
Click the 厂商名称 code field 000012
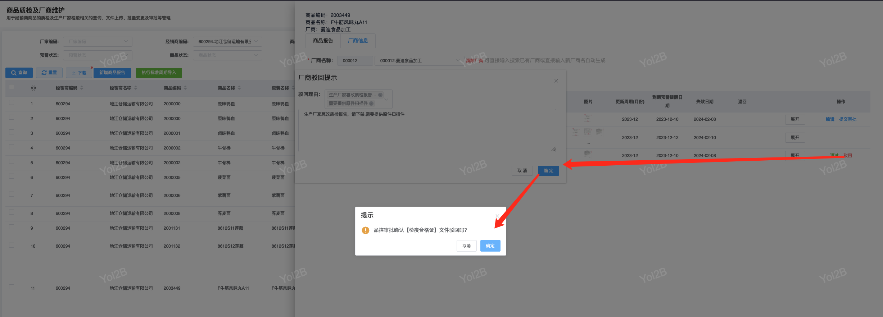355,61
